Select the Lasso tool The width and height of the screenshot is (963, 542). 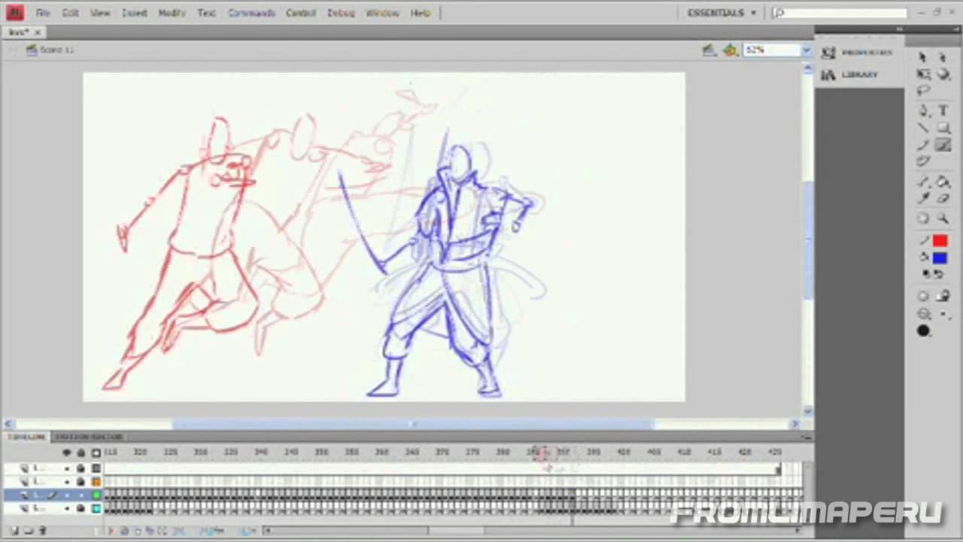[x=924, y=91]
